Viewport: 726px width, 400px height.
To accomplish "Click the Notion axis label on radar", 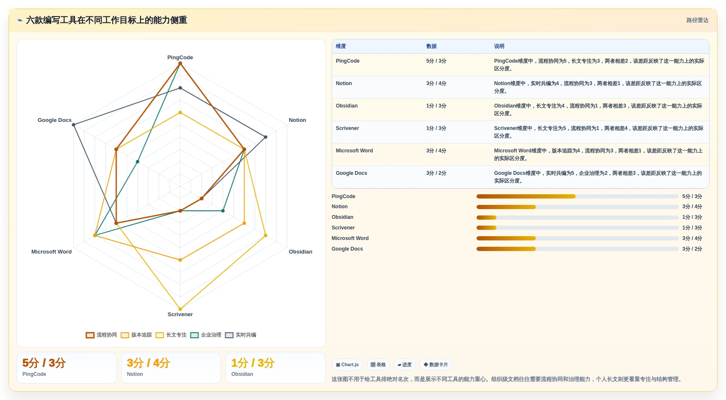I will coord(297,120).
